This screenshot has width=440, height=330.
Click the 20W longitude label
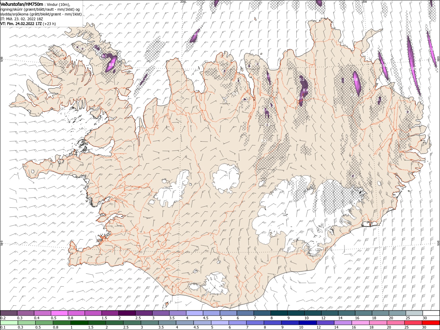tap(183, 2)
